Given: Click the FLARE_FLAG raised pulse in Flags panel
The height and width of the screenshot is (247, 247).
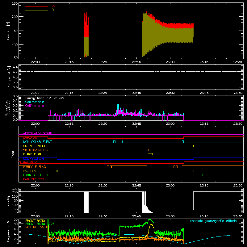Looking at the screenshot, I should click(x=150, y=153).
